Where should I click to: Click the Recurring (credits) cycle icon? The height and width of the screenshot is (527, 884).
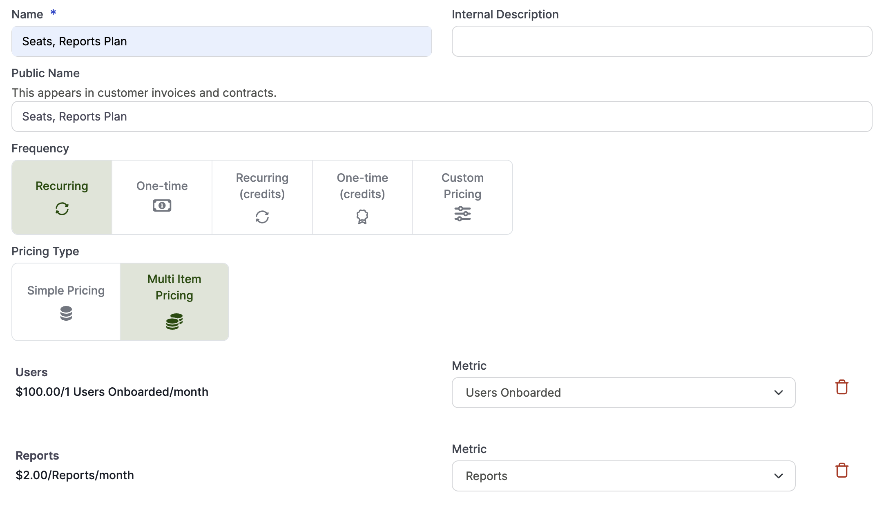pos(262,217)
